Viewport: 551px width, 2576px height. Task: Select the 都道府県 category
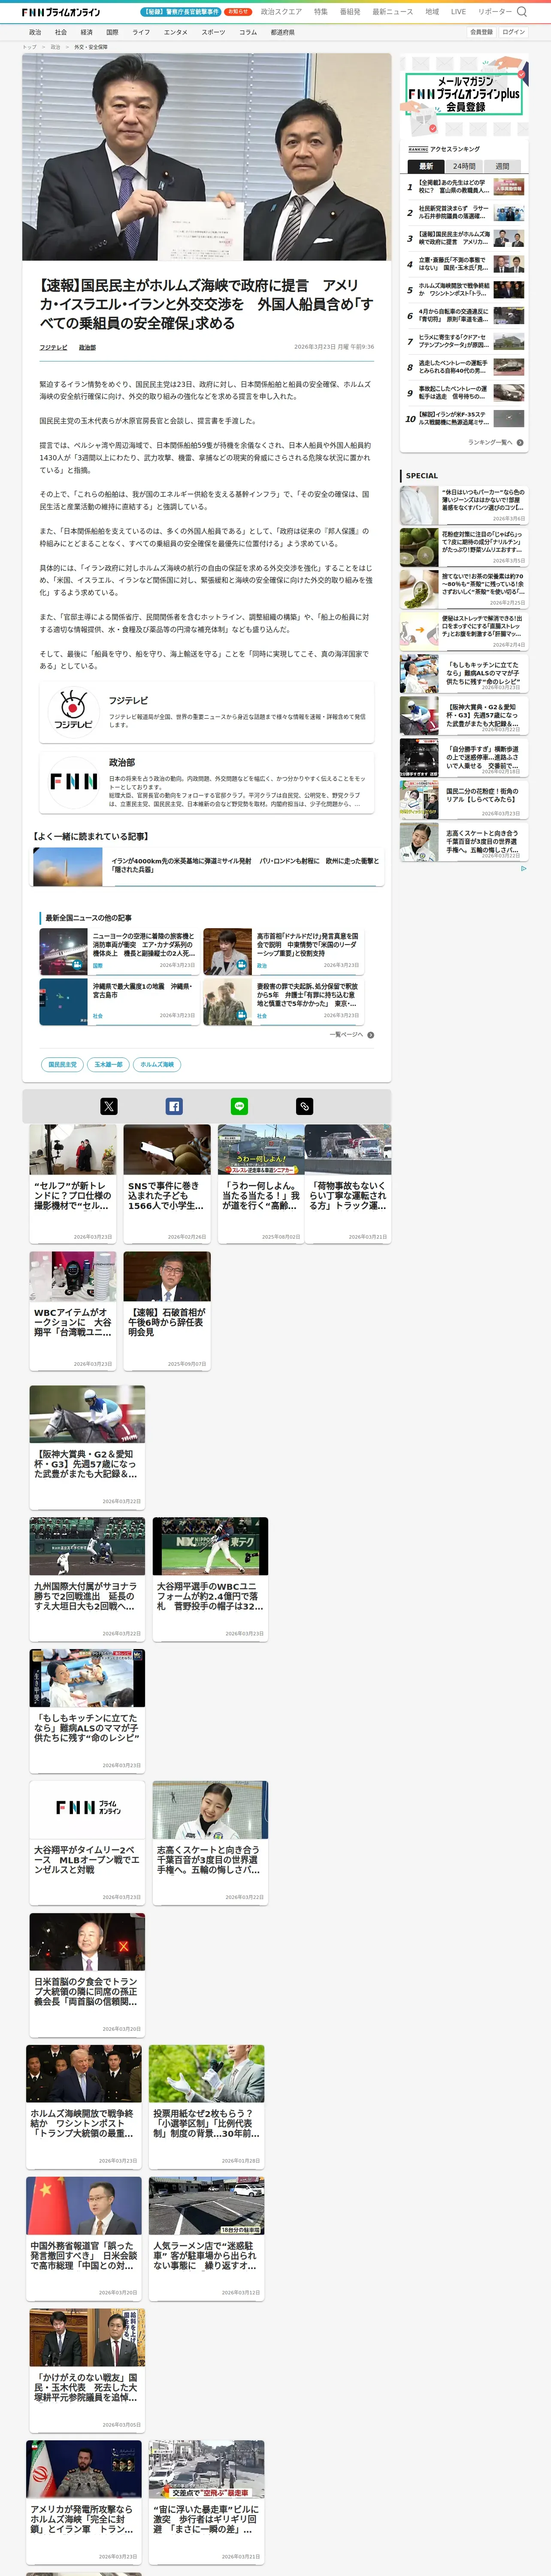(282, 32)
